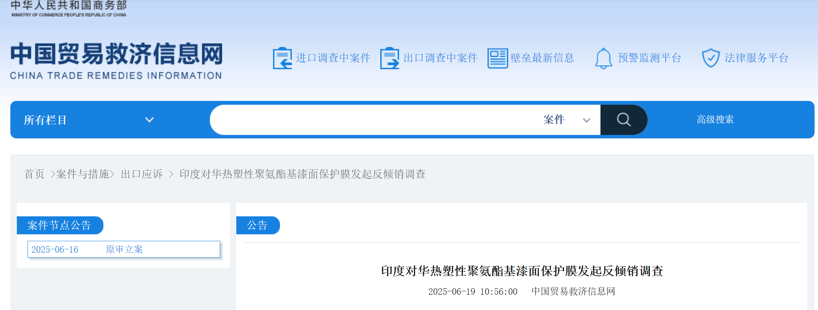Click the chevron next to 案件
Image resolution: width=818 pixels, height=310 pixels.
pyautogui.click(x=586, y=120)
